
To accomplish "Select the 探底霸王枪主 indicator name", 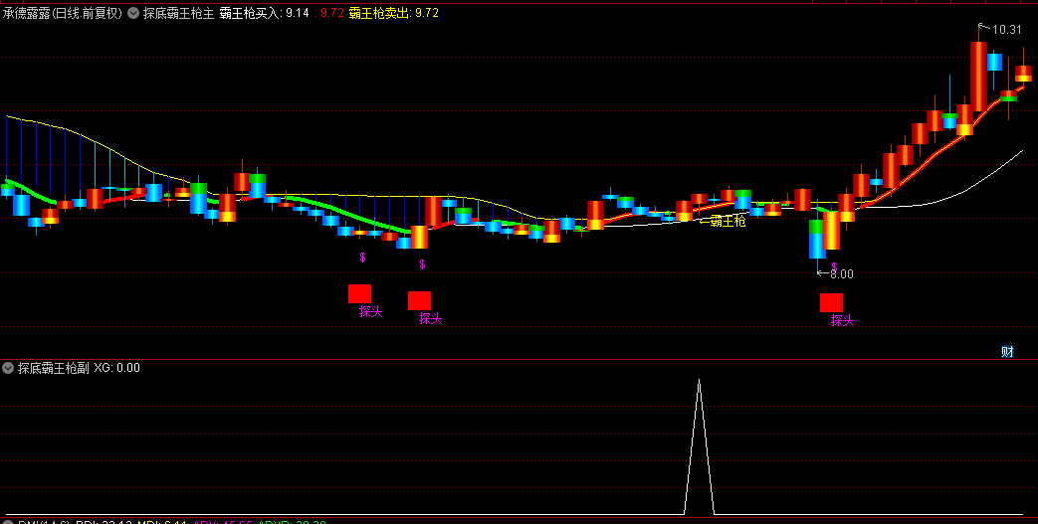I will 179,13.
